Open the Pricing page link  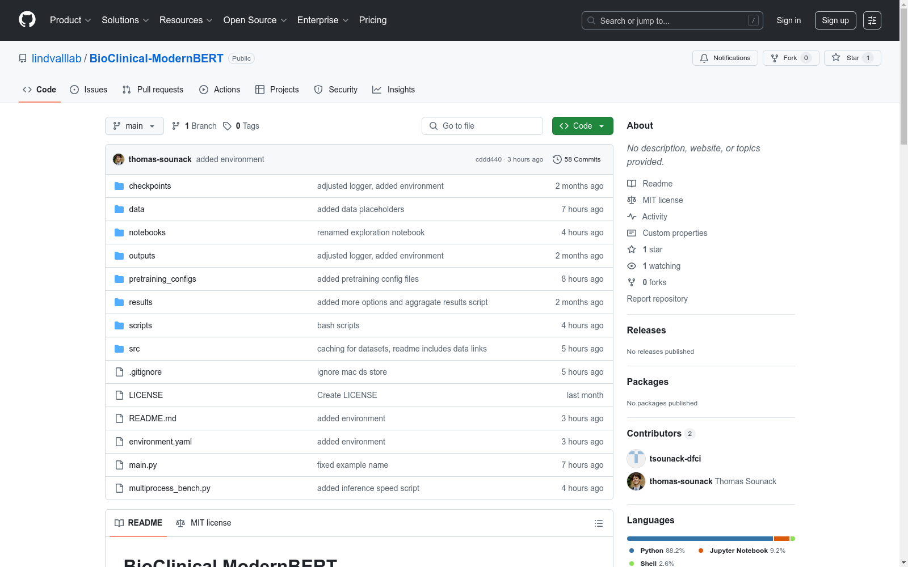[373, 20]
